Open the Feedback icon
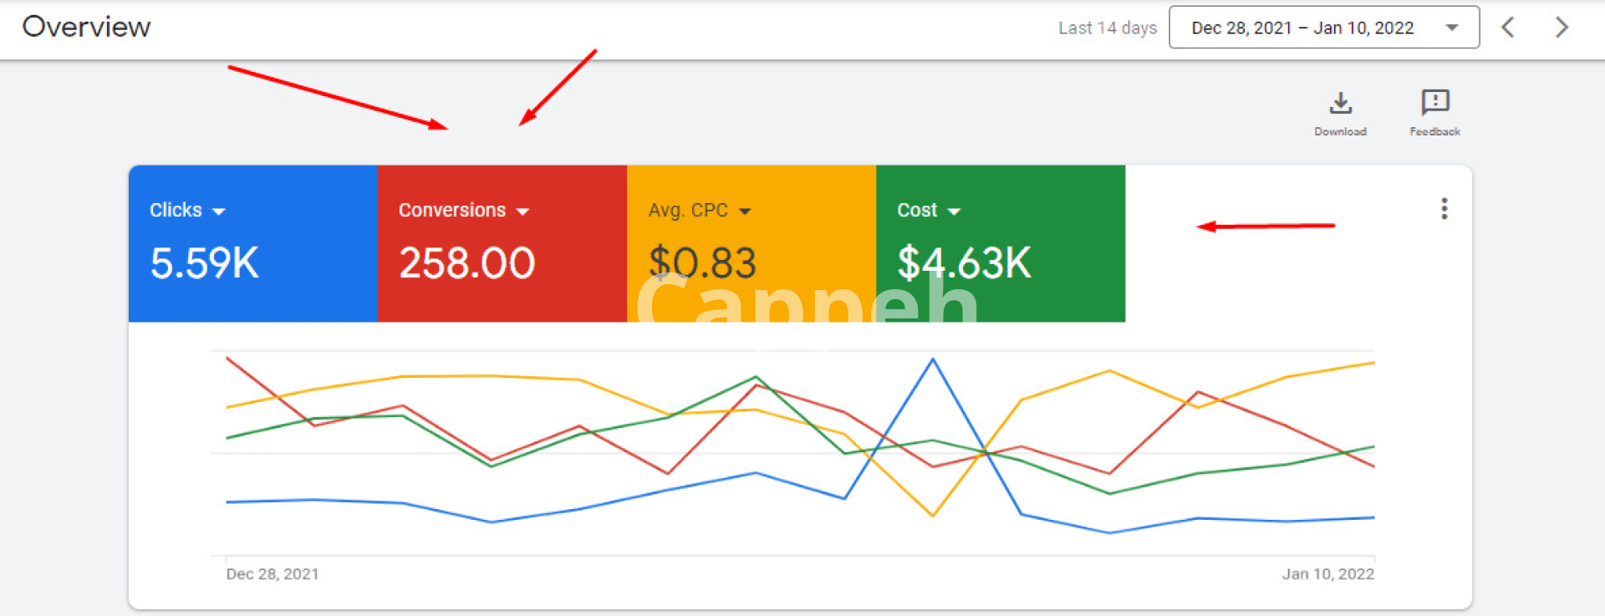 point(1434,103)
